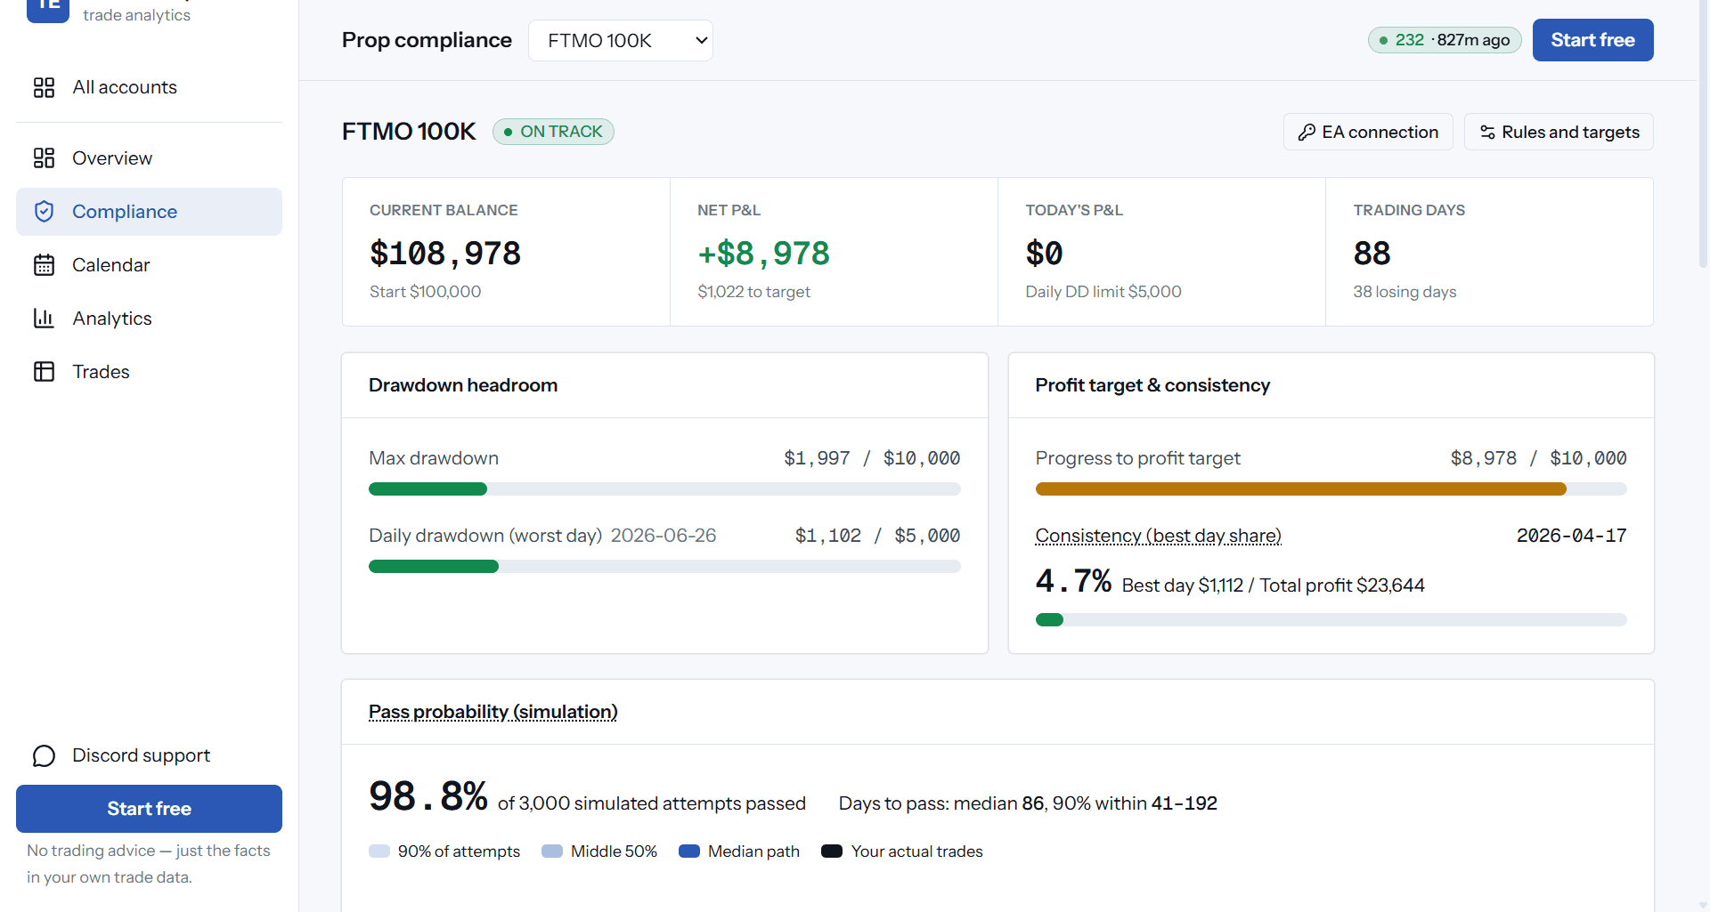The width and height of the screenshot is (1710, 912).
Task: Click the 232 sync status badge
Action: (1445, 40)
